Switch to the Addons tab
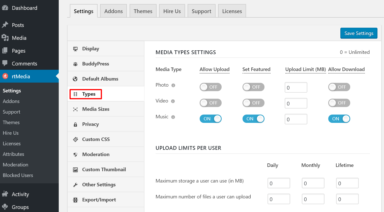The height and width of the screenshot is (212, 384). click(x=113, y=11)
